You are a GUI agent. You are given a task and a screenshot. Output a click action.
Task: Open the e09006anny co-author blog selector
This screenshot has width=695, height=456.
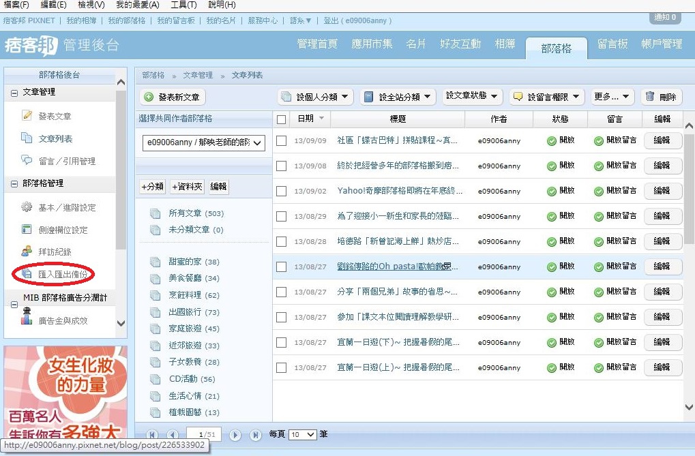204,142
